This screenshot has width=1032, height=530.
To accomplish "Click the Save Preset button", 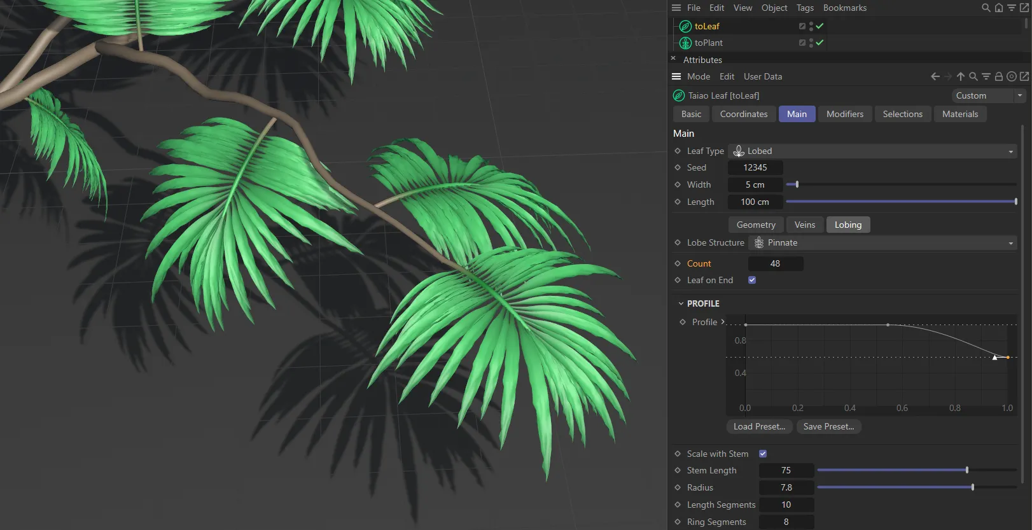I will coord(828,426).
